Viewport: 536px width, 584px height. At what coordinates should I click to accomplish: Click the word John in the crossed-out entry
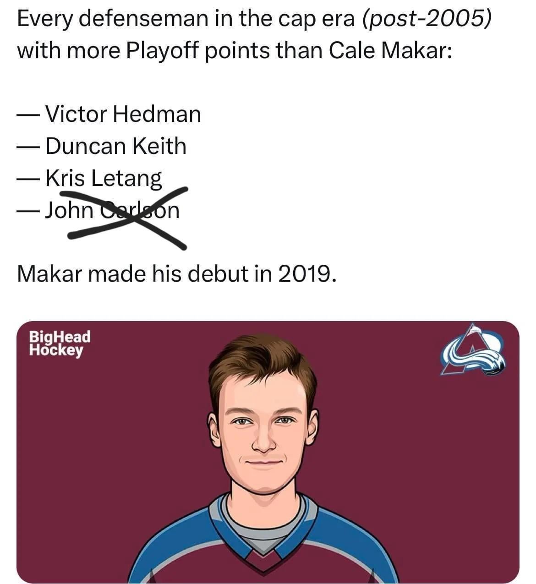pyautogui.click(x=69, y=210)
